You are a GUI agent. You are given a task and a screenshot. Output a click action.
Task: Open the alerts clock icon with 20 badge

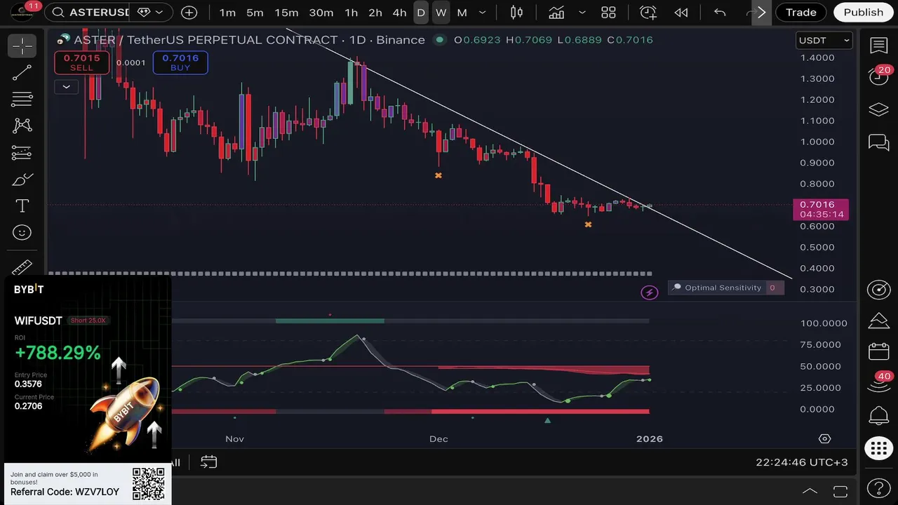(x=879, y=76)
